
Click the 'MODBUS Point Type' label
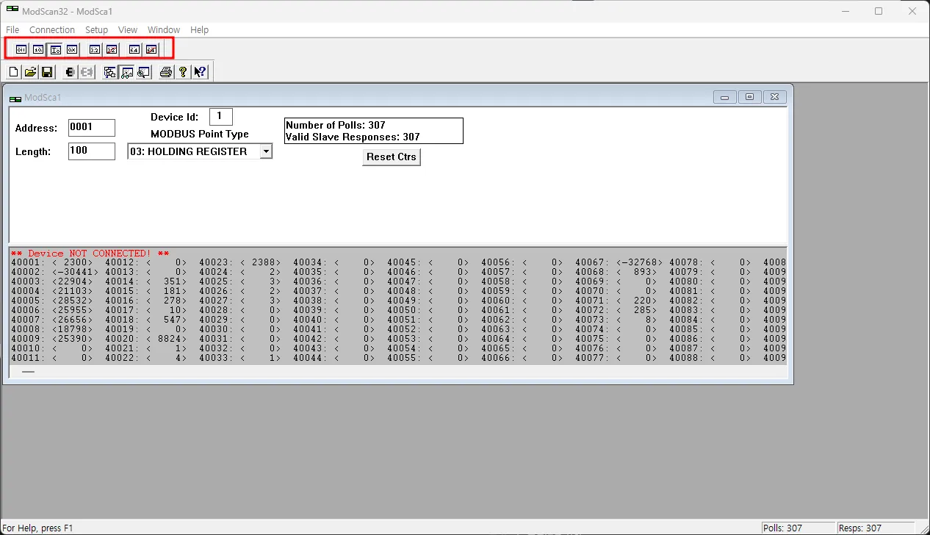point(200,134)
